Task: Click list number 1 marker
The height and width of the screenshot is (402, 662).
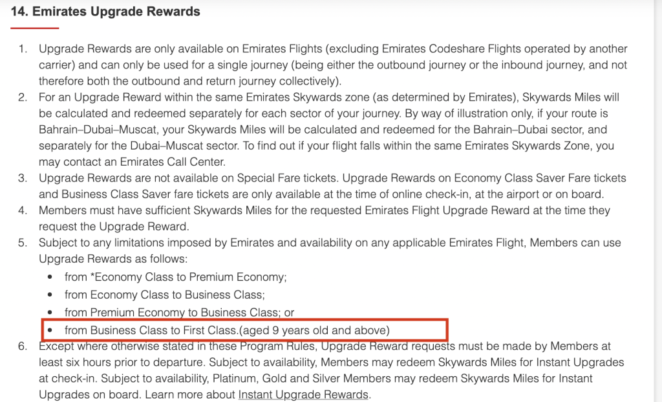Action: pyautogui.click(x=23, y=49)
